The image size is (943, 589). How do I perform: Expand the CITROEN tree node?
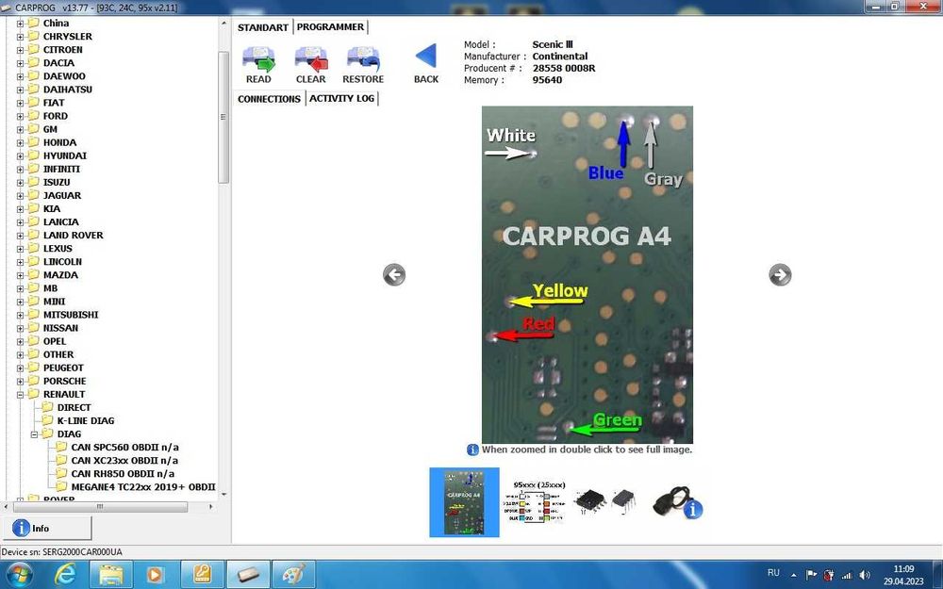[x=21, y=50]
